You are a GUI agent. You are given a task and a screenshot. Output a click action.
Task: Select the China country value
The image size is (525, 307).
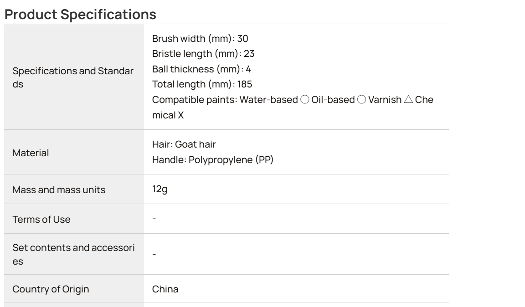(x=165, y=289)
